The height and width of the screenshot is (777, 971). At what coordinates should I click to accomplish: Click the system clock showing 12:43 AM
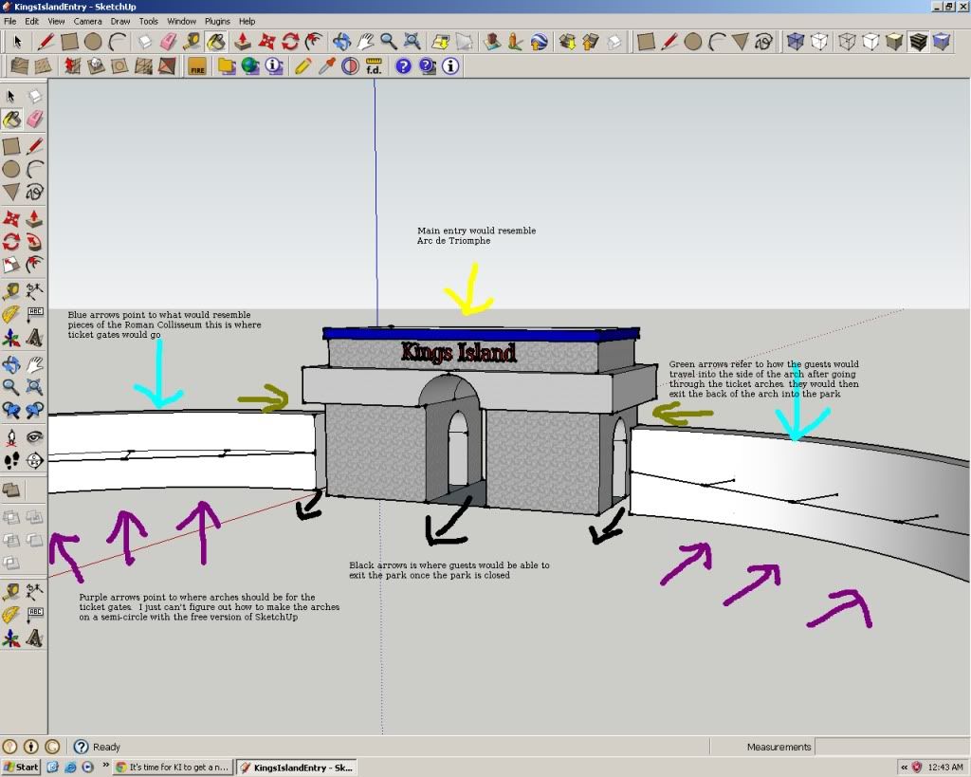(946, 767)
